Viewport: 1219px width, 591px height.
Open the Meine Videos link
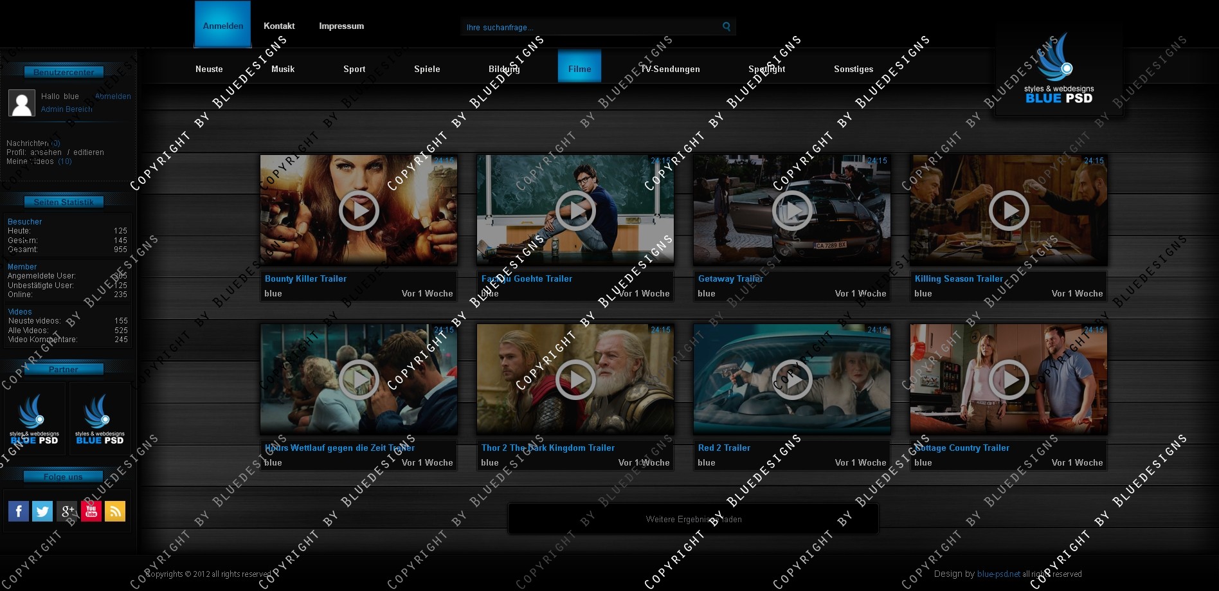39,161
